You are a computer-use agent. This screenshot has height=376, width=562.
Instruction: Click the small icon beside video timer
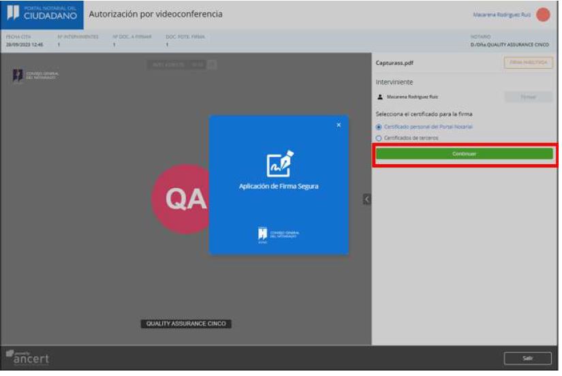coord(212,65)
